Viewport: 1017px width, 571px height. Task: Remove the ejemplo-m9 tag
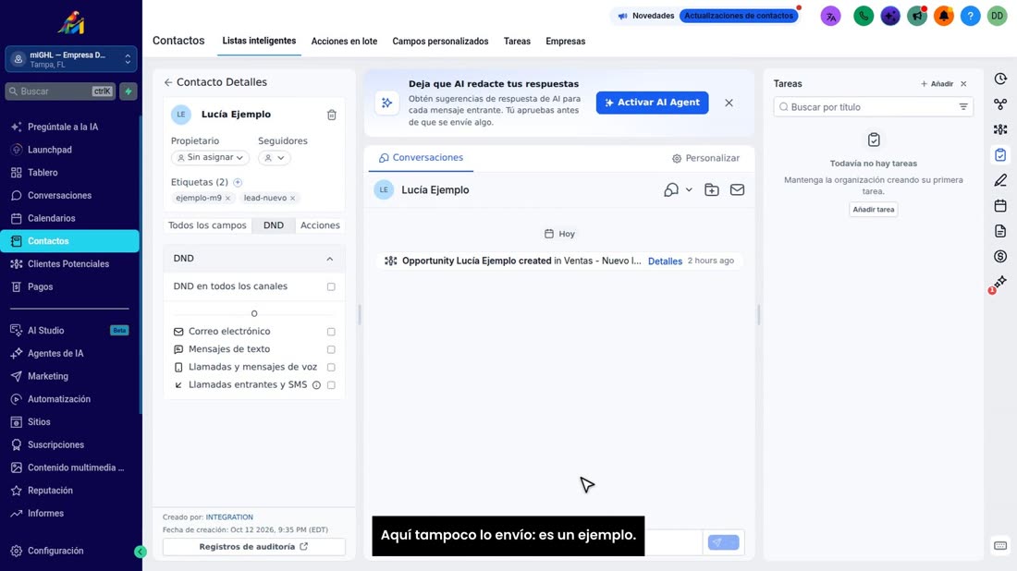[x=227, y=199]
